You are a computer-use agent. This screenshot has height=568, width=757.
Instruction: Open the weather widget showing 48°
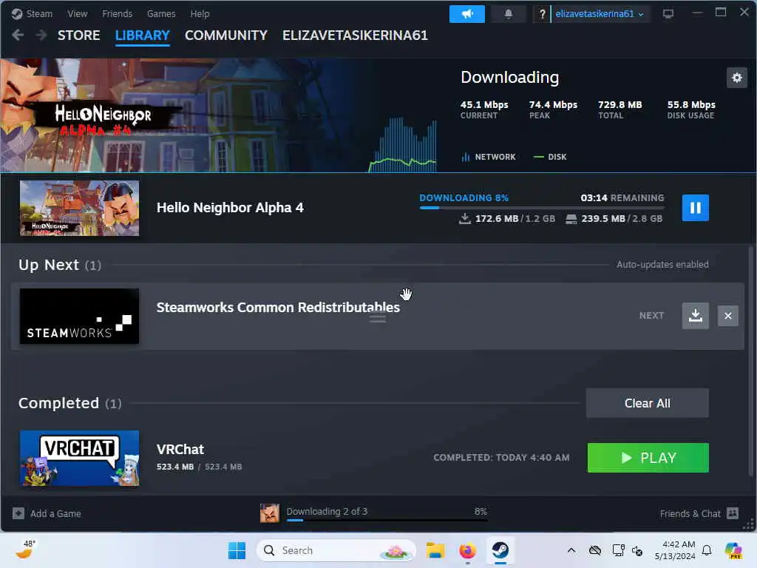pyautogui.click(x=26, y=550)
